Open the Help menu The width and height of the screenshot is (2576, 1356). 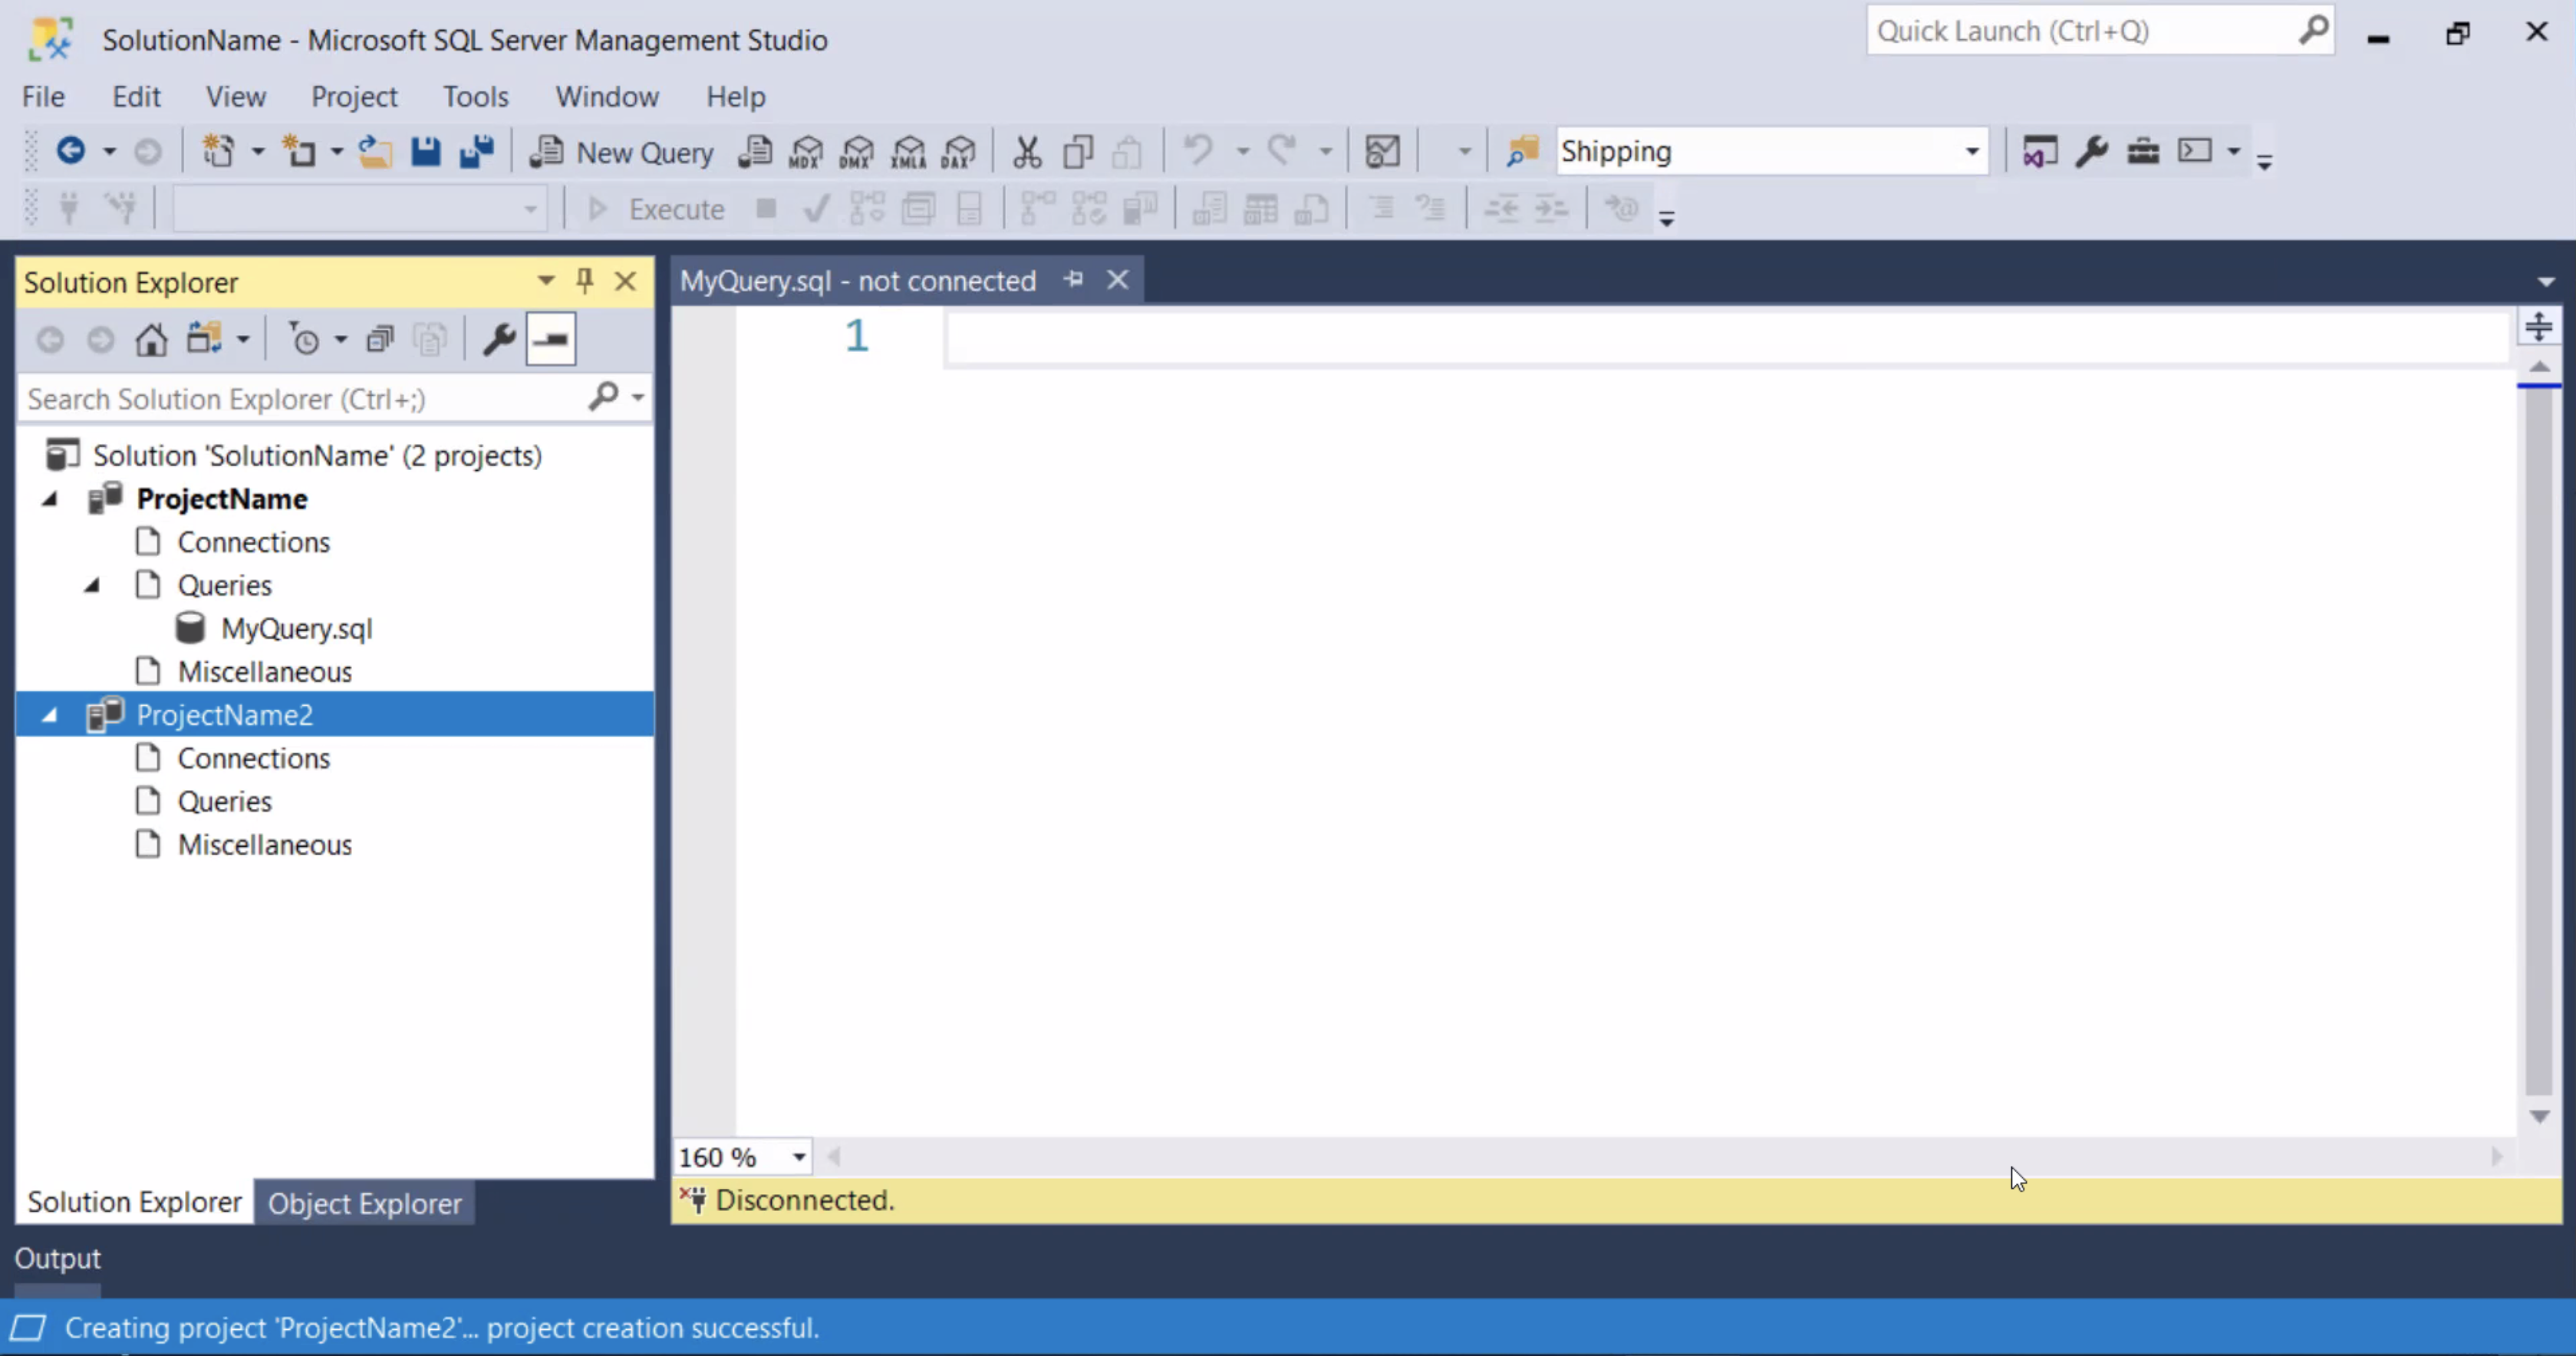coord(736,97)
